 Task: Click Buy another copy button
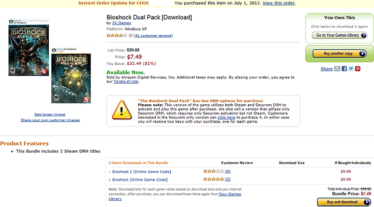pos(340,53)
